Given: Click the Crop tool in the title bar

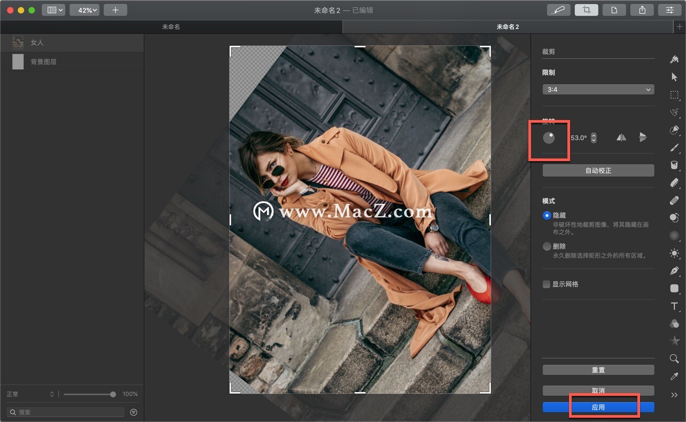Looking at the screenshot, I should 587,10.
